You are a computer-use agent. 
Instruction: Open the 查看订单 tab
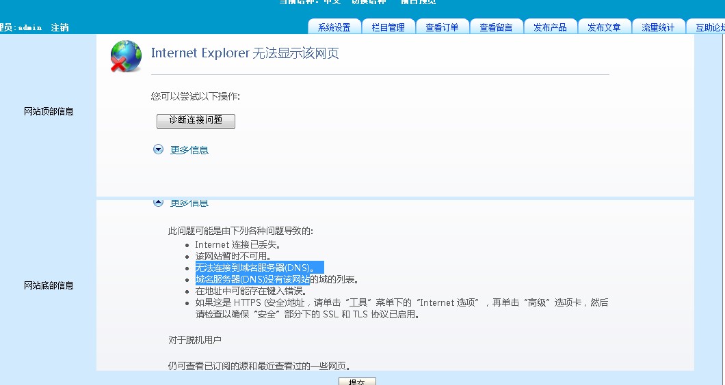click(442, 27)
